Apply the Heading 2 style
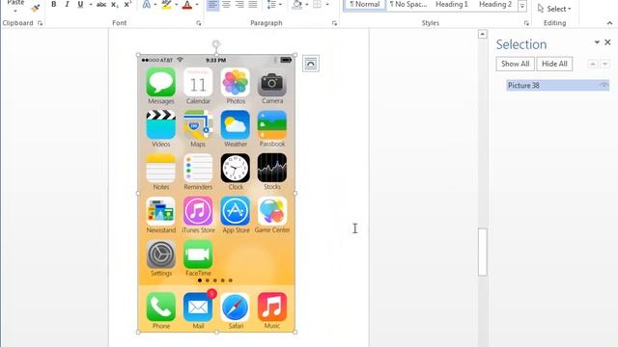Image resolution: width=618 pixels, height=347 pixels. [x=495, y=4]
